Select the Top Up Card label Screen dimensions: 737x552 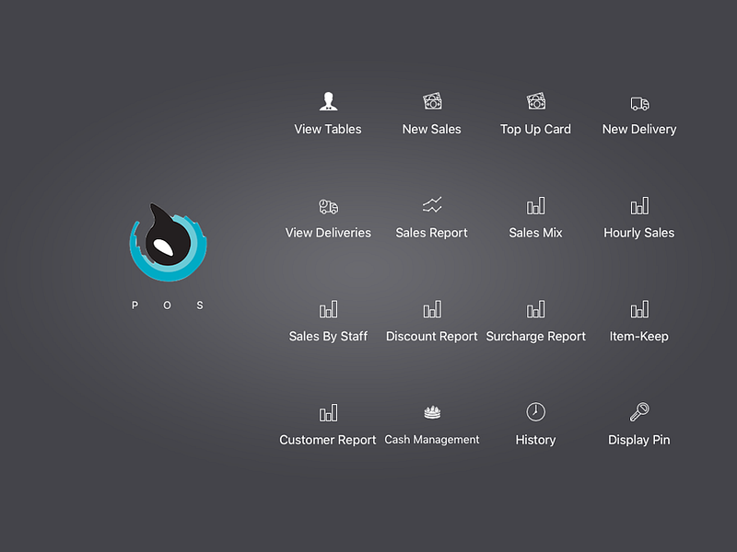(x=536, y=130)
